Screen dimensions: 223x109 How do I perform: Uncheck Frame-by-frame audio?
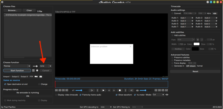click(x=81, y=95)
